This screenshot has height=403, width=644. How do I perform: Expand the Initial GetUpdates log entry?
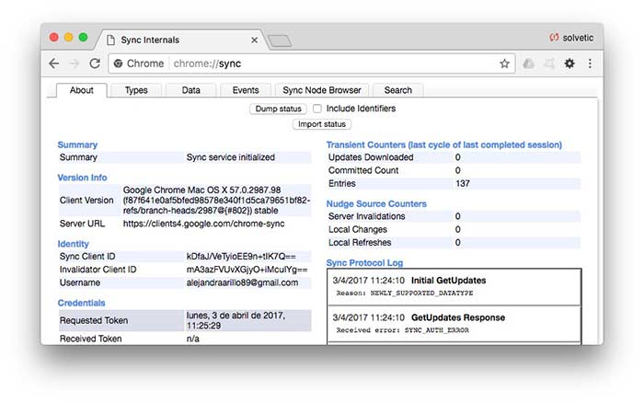(448, 280)
